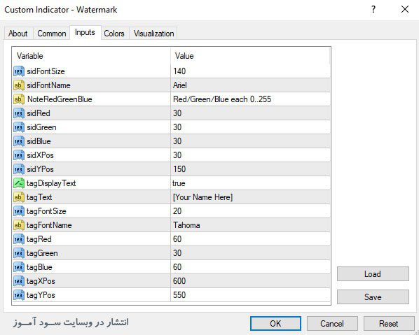Select the NoteRedGreenBlue value text

(222, 99)
